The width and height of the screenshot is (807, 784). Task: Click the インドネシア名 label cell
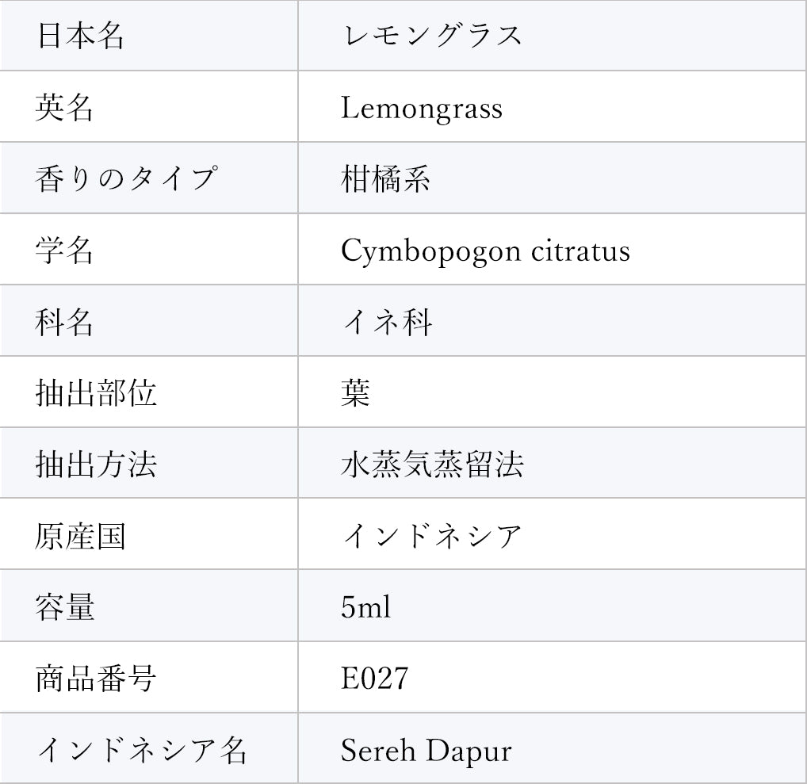(142, 750)
